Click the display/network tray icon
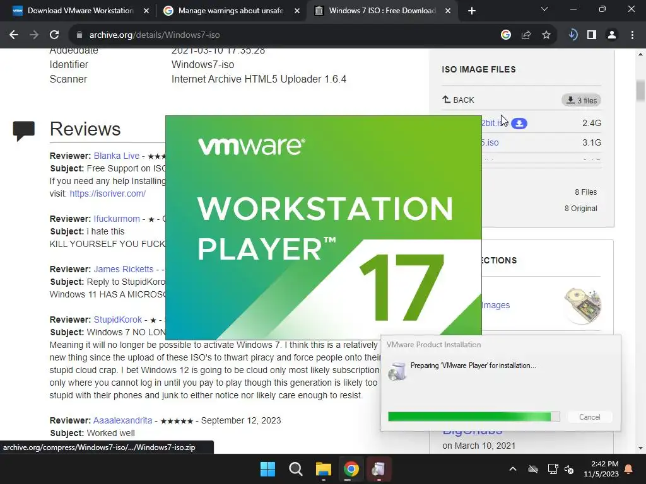 [553, 469]
